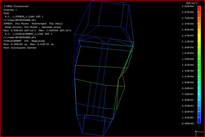Click the "I-DEAS Visualizer" title text
This screenshot has width=205, height=137.
click(x=16, y=6)
